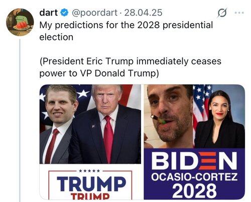Screen dimensions: 251x202
Task: Select the "My predictions for the 2028" text
Action: click(x=99, y=25)
